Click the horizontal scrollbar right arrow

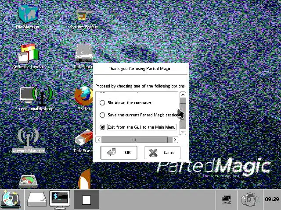tap(175, 140)
